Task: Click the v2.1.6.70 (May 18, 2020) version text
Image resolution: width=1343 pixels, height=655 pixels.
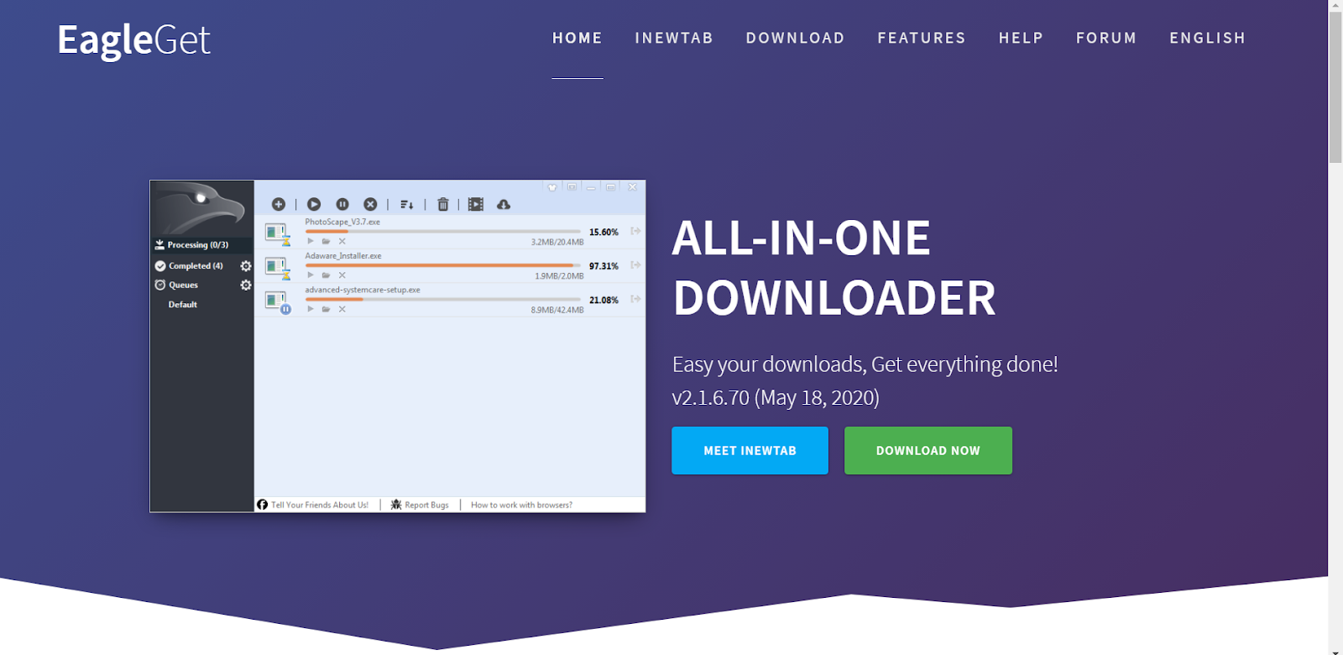Action: (776, 397)
